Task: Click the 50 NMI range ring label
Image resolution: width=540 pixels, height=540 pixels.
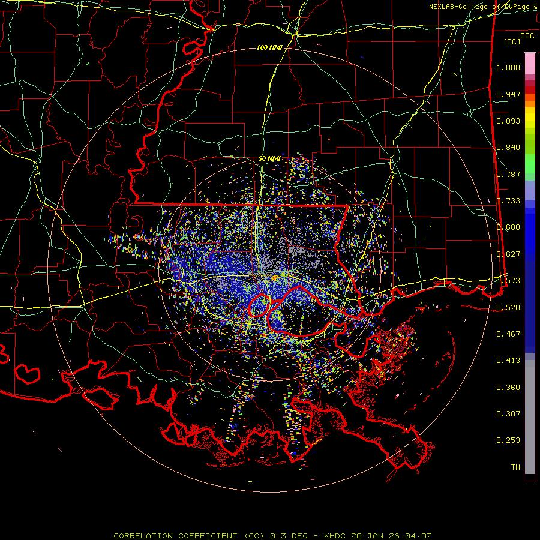Action: pos(269,158)
